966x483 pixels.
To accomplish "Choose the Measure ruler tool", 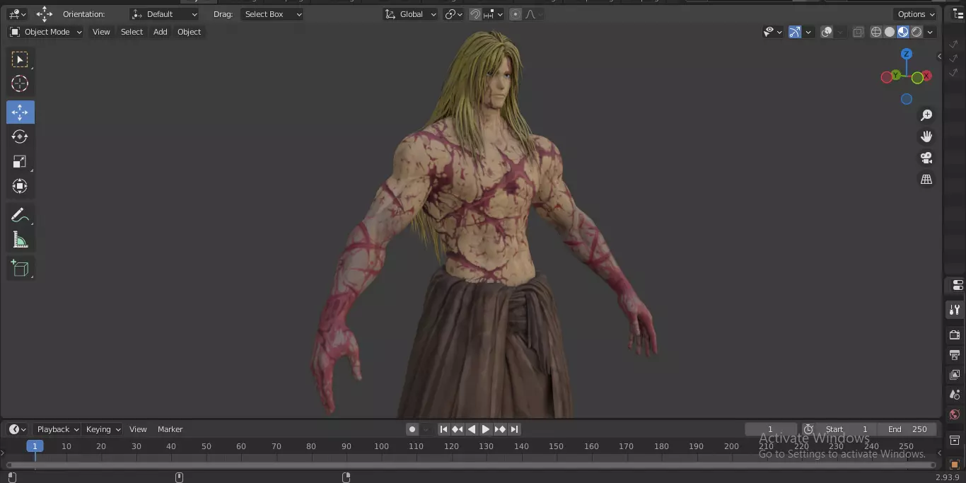I will pyautogui.click(x=20, y=240).
